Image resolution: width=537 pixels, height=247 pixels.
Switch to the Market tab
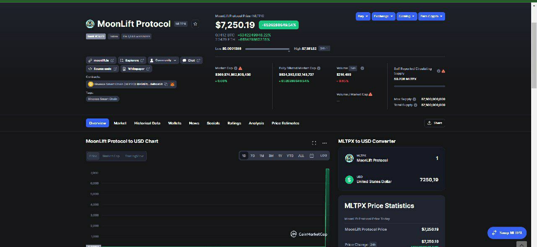pos(120,123)
